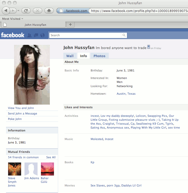This screenshot has width=188, height=193.
Task: Click See All mutual friends
Action: pyautogui.click(x=51, y=157)
